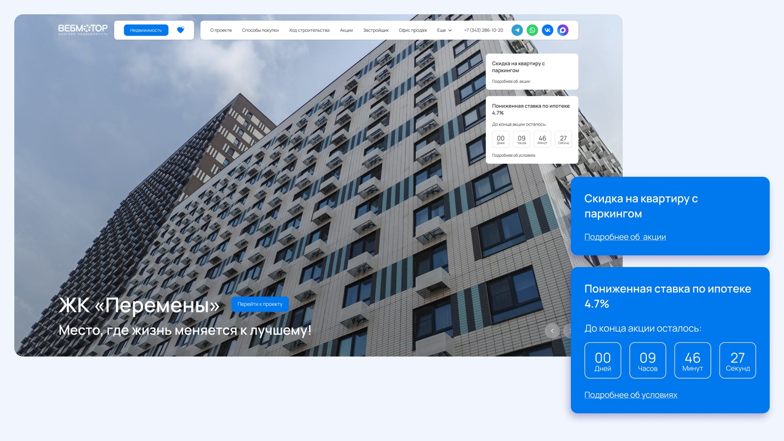Click До конца акции осталось in white card
Image resolution: width=784 pixels, height=441 pixels.
[x=519, y=124]
